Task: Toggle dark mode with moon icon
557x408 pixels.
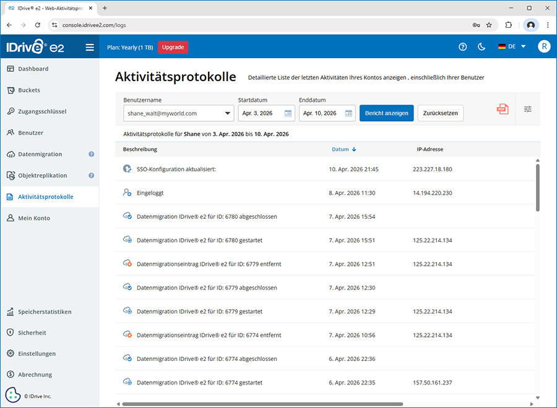Action: click(481, 47)
